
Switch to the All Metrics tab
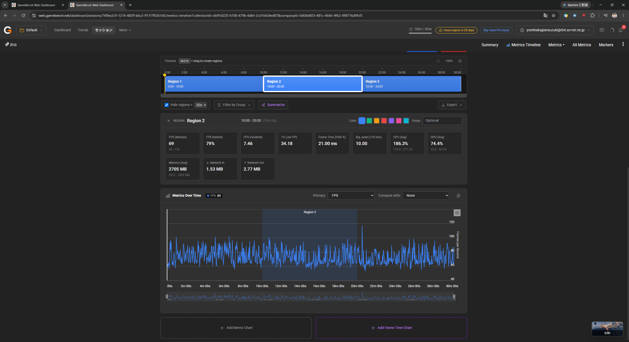(581, 45)
